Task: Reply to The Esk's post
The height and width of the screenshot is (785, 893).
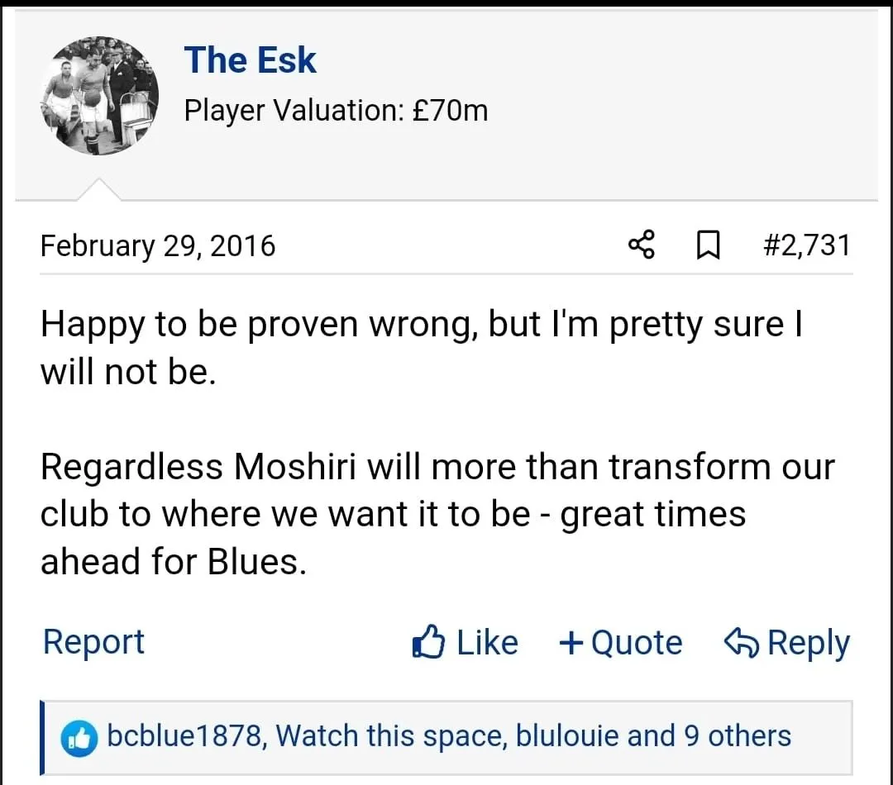Action: [x=786, y=643]
